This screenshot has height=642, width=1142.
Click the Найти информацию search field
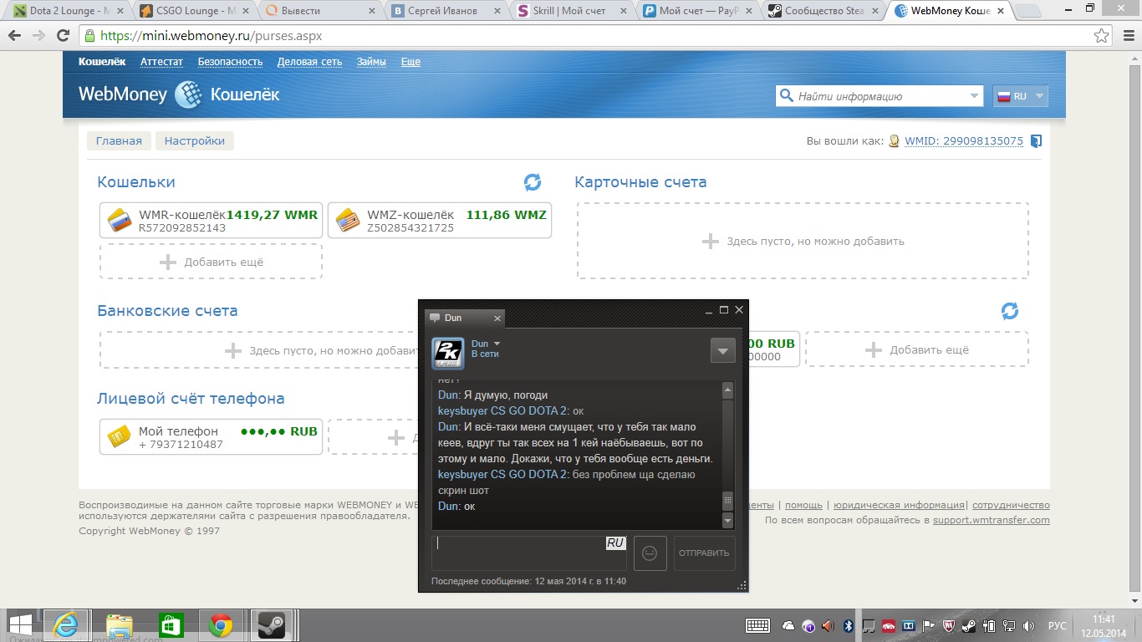[x=879, y=96]
